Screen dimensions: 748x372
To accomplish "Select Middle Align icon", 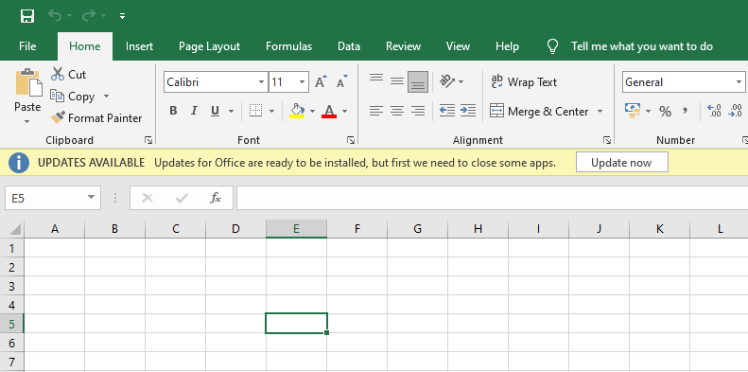I will pyautogui.click(x=397, y=81).
